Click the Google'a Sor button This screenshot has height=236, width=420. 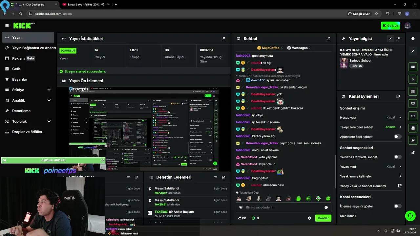click(x=359, y=14)
